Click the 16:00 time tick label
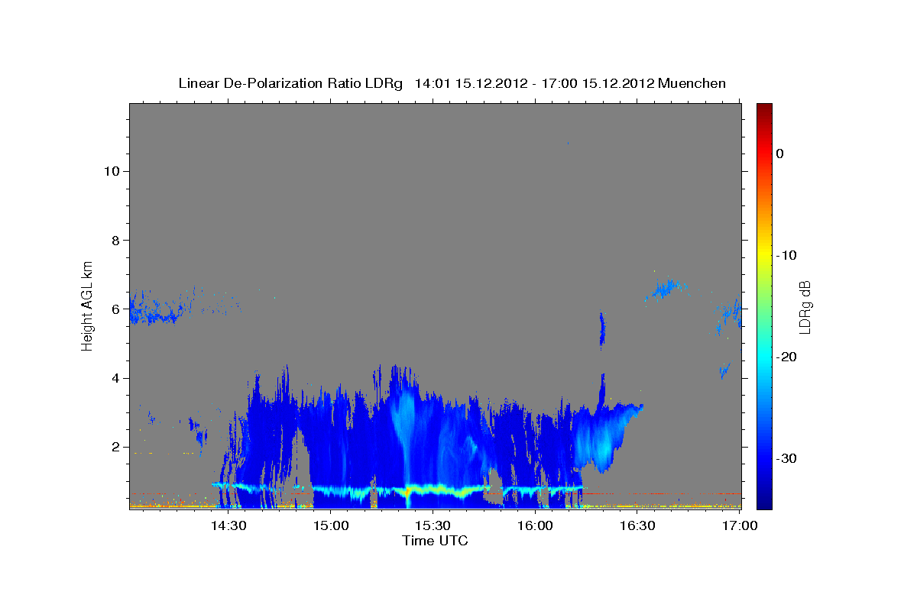The height and width of the screenshot is (611, 917). [535, 526]
